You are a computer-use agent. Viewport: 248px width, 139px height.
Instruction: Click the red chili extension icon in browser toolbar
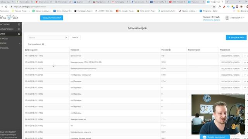point(224,7)
